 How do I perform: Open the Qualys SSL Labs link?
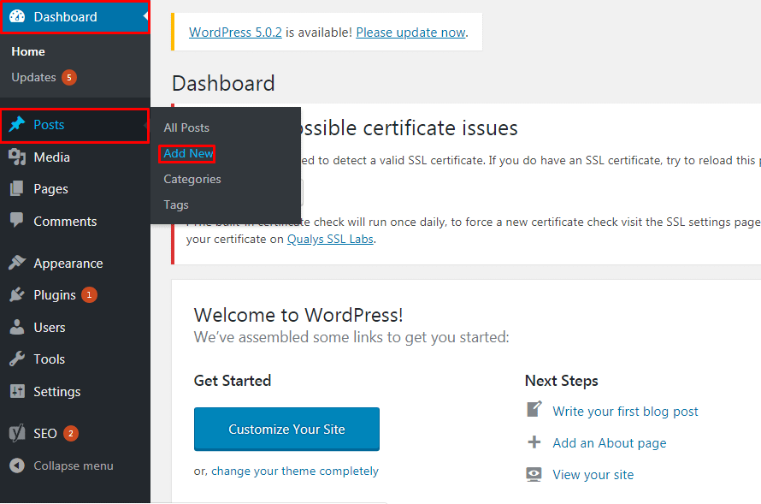point(330,240)
